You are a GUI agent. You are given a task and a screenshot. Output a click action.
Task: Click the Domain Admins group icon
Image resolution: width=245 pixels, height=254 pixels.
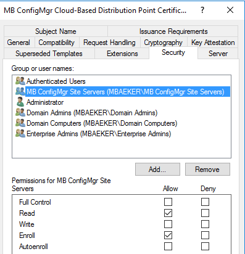coord(20,112)
